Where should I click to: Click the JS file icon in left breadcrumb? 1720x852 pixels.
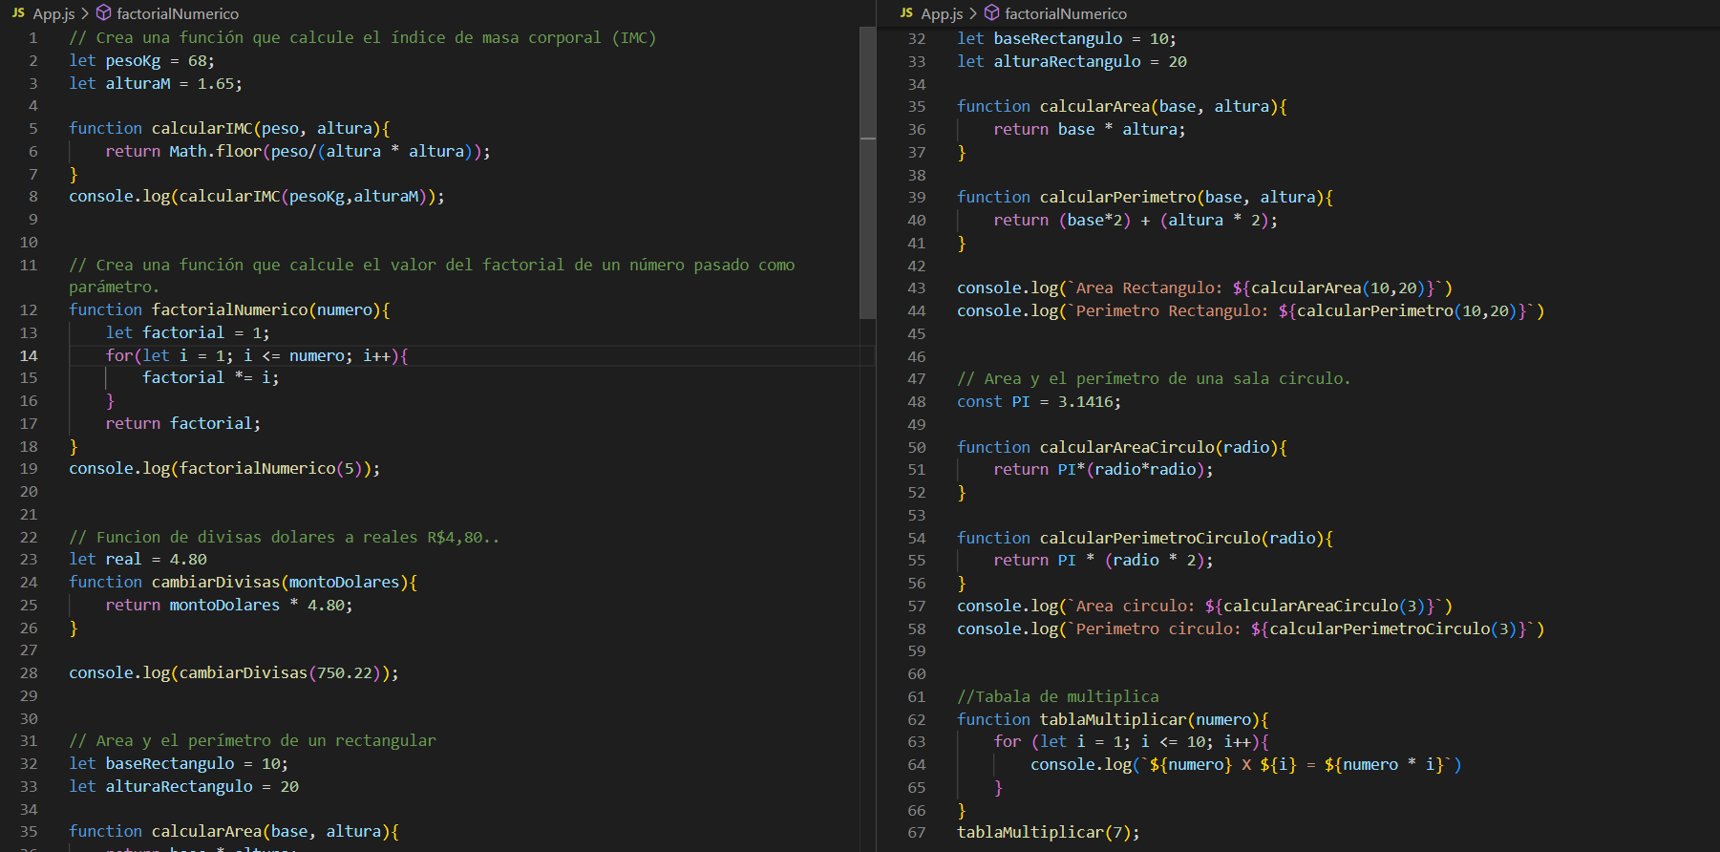pos(18,13)
